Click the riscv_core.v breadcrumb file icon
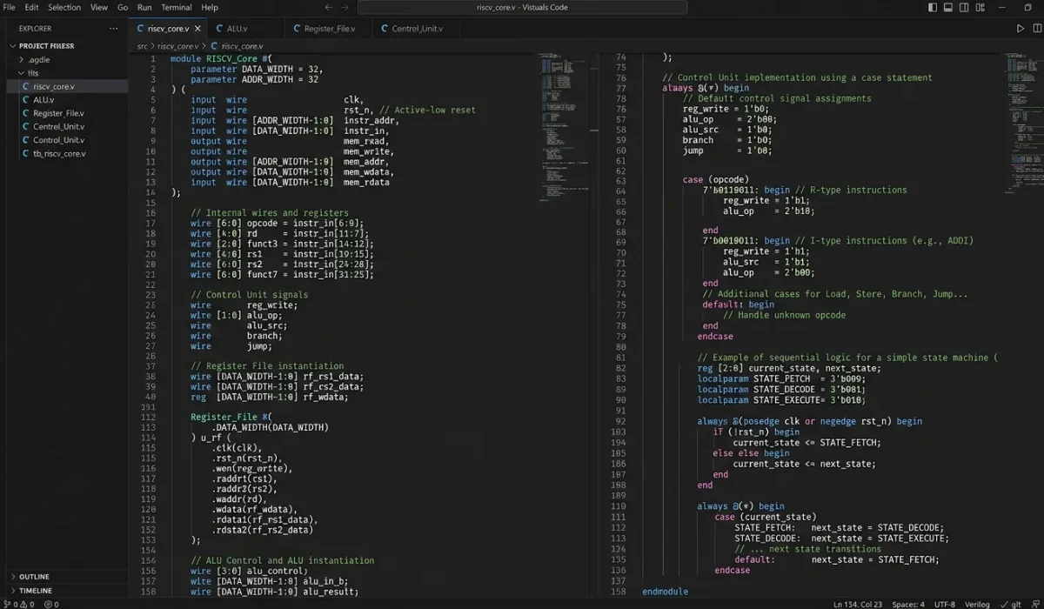The height and width of the screenshot is (609, 1044). 213,45
